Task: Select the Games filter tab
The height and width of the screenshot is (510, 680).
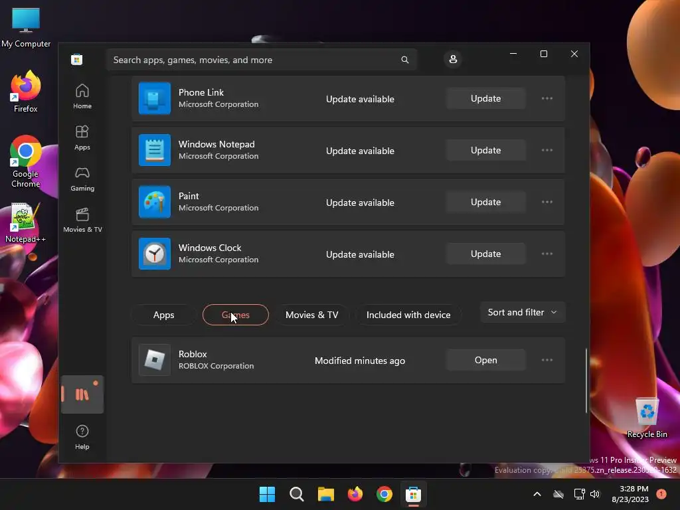Action: click(x=236, y=315)
